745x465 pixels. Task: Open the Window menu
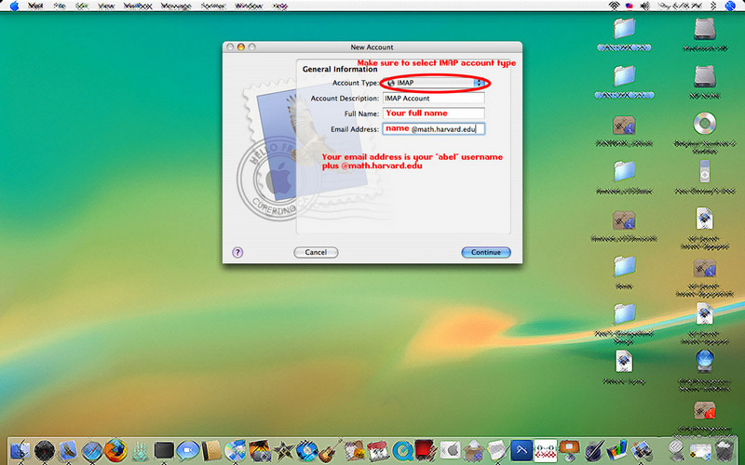point(248,6)
